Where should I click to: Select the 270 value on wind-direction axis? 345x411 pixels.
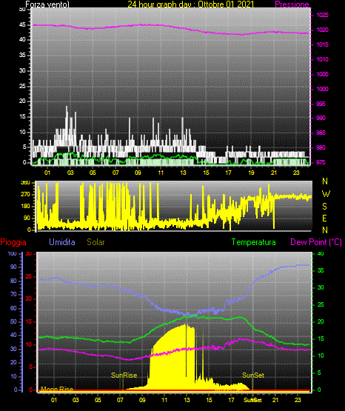pos(25,195)
